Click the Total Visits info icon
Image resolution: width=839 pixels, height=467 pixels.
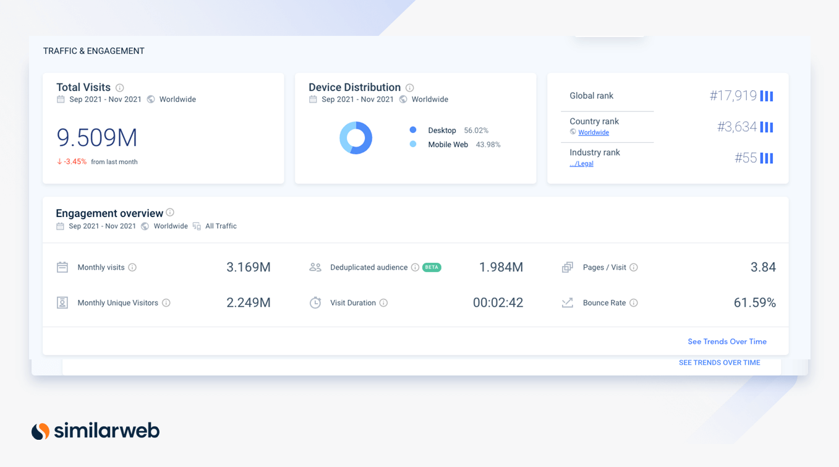[x=118, y=87]
